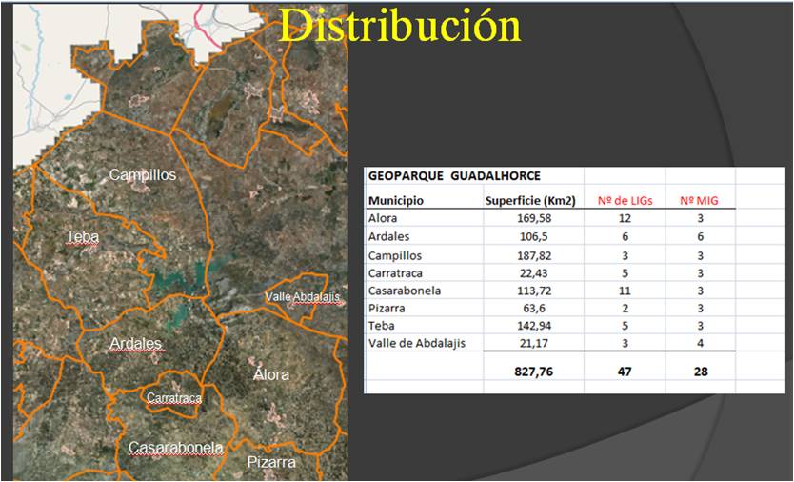Select the red 'Nº MIG' header
This screenshot has width=794, height=482.
click(699, 201)
